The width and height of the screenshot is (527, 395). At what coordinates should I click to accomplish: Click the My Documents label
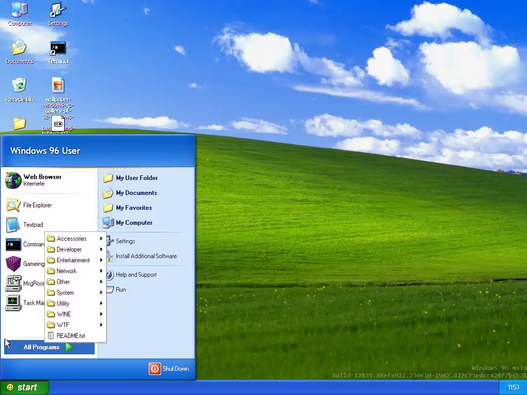(x=136, y=193)
